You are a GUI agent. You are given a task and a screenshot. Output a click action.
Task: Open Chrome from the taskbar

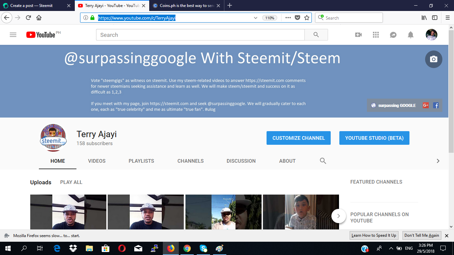(x=187, y=248)
